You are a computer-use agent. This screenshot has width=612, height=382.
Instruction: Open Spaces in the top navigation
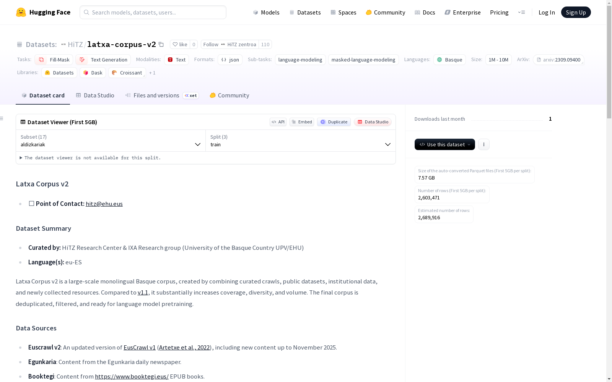coord(343,12)
